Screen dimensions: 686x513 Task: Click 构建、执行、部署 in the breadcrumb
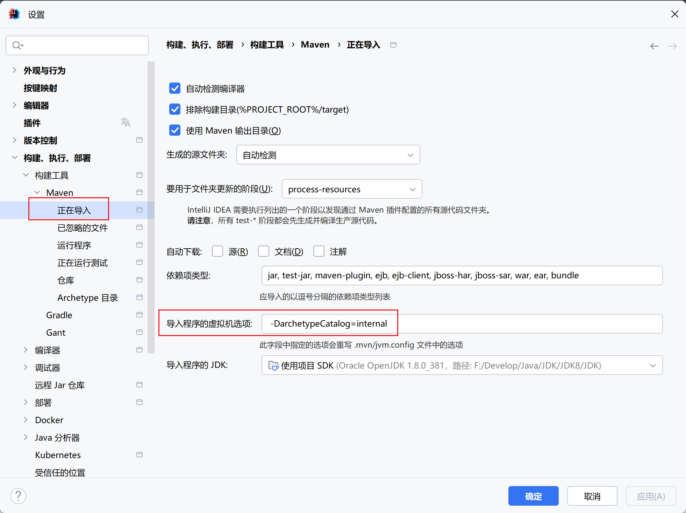(200, 45)
